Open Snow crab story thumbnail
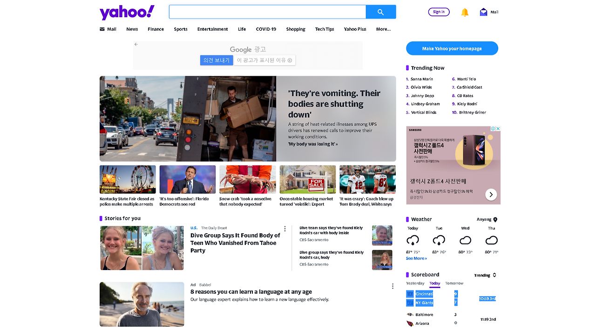596x330 pixels. tap(248, 179)
